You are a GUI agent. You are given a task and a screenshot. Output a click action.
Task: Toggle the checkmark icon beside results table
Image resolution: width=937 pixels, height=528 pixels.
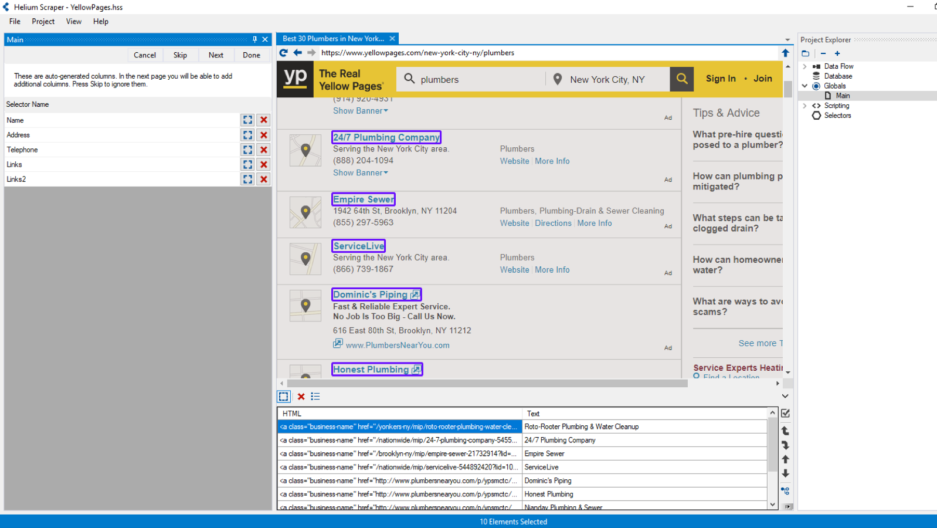coord(786,414)
